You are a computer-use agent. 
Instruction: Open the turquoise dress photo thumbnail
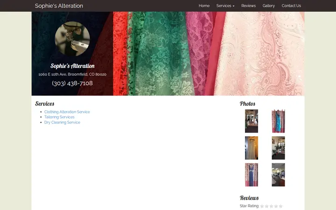click(278, 121)
